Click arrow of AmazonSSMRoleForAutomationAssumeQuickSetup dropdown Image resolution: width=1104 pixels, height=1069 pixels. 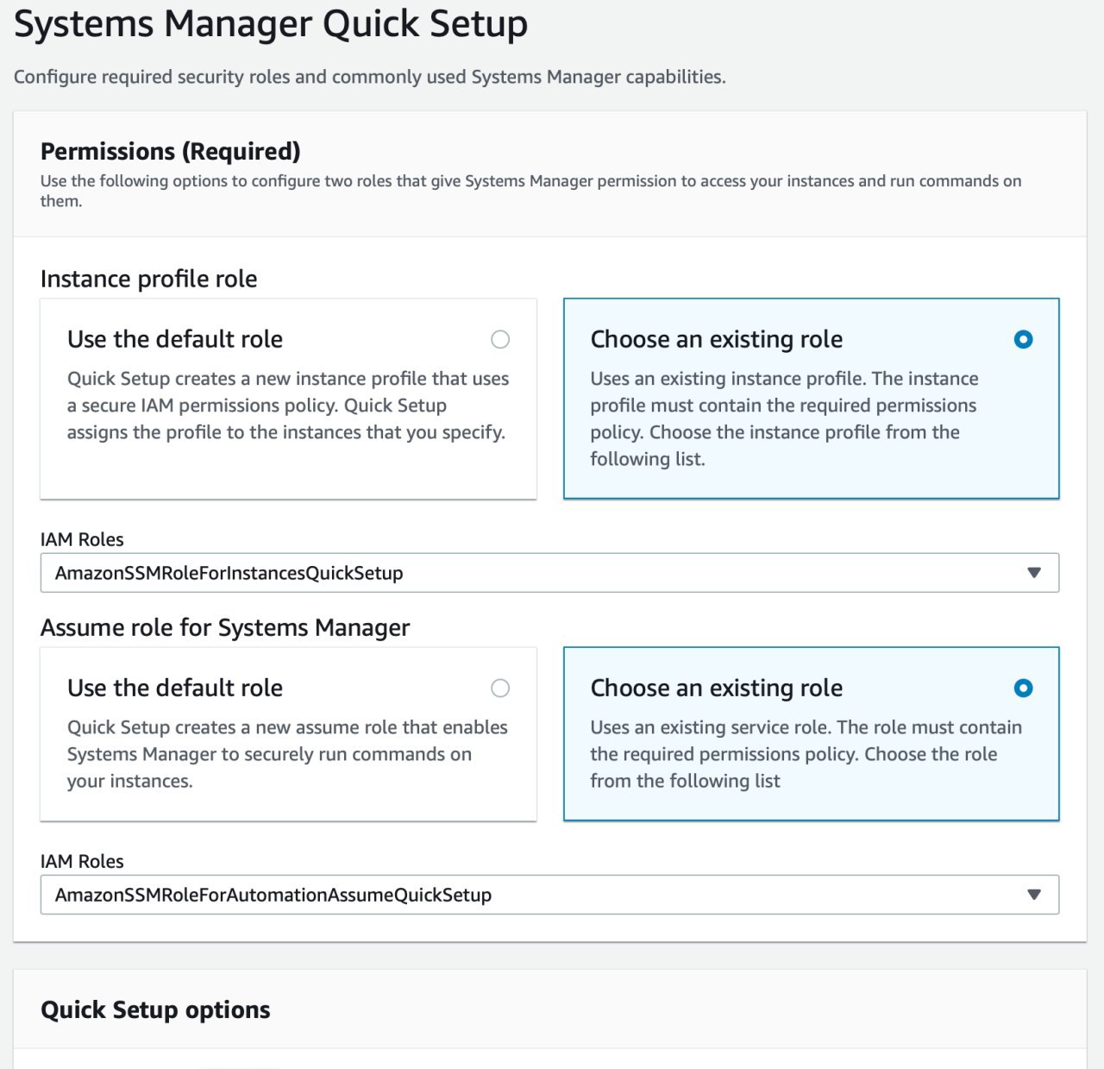click(x=1034, y=895)
